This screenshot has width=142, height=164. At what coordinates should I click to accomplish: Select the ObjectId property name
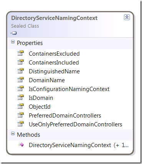click(x=40, y=107)
